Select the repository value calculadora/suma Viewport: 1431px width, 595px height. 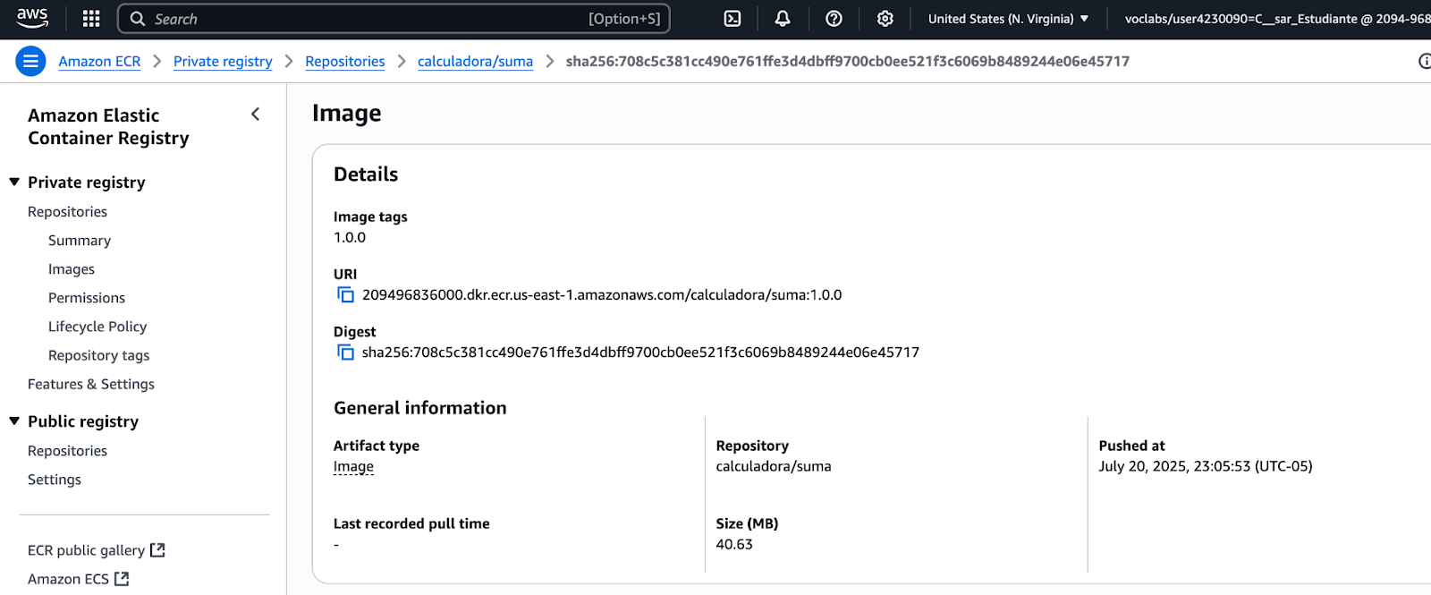point(774,465)
